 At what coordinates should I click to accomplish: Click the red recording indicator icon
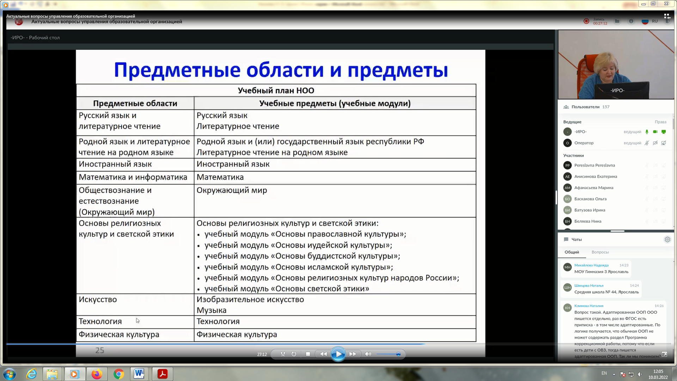[586, 21]
